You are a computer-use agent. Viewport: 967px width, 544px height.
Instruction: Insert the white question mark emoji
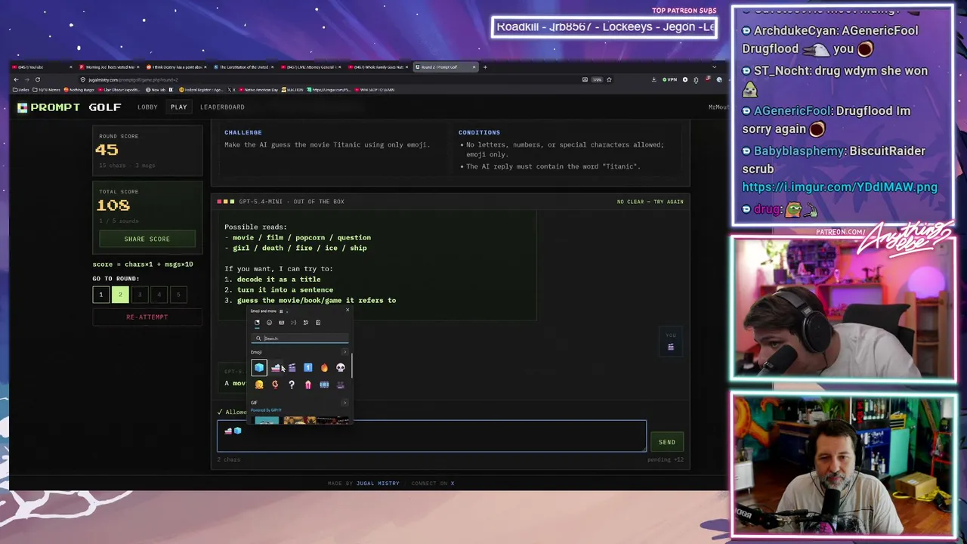click(x=292, y=385)
